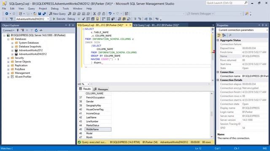Open the Tools menu

click(x=66, y=8)
